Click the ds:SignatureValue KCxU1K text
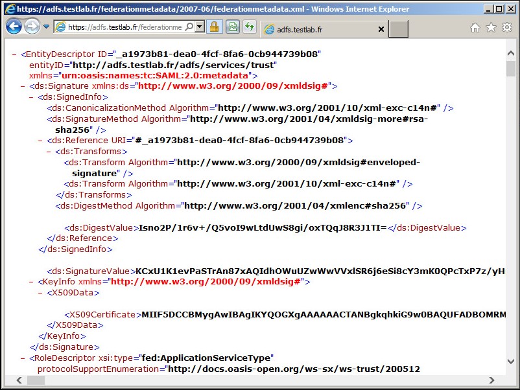Image resolution: width=520 pixels, height=390 pixels. pyautogui.click(x=320, y=271)
